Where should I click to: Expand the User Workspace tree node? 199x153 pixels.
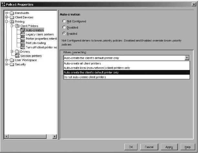(x=6, y=60)
